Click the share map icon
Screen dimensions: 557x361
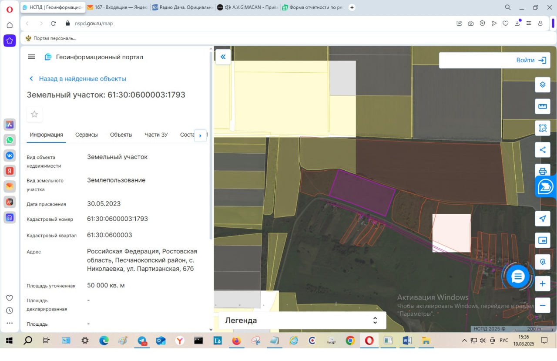(542, 150)
